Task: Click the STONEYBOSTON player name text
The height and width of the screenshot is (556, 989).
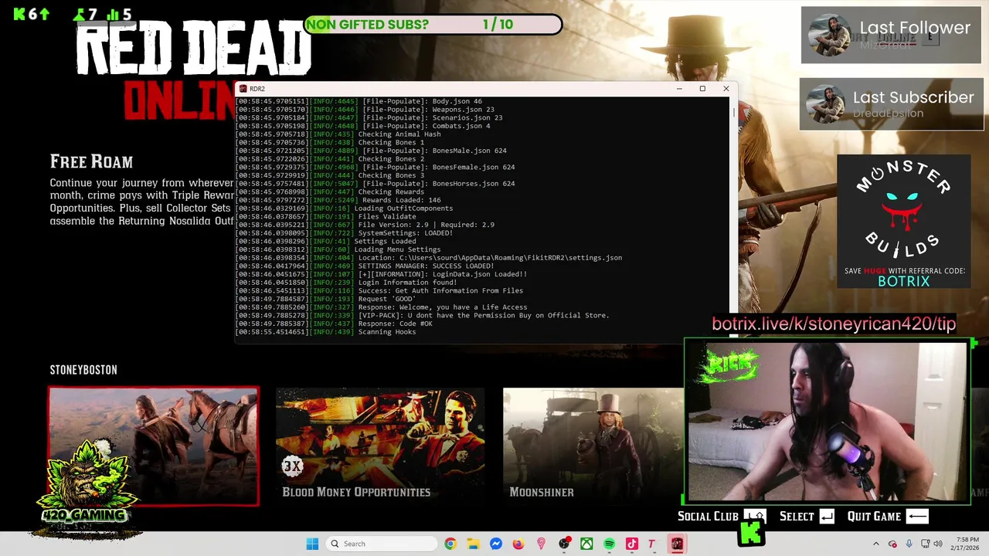Action: (x=83, y=370)
